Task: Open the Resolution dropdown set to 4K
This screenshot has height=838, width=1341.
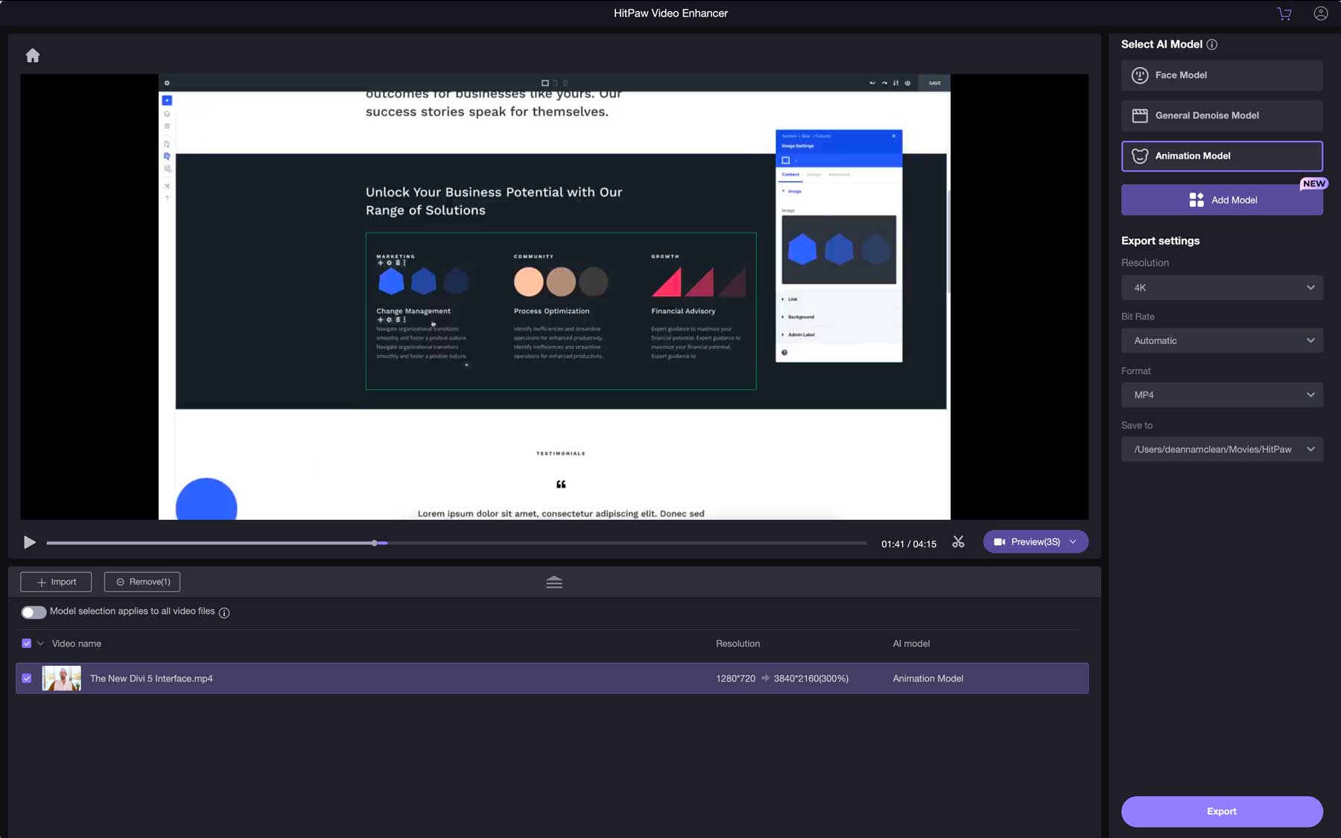Action: (1221, 288)
